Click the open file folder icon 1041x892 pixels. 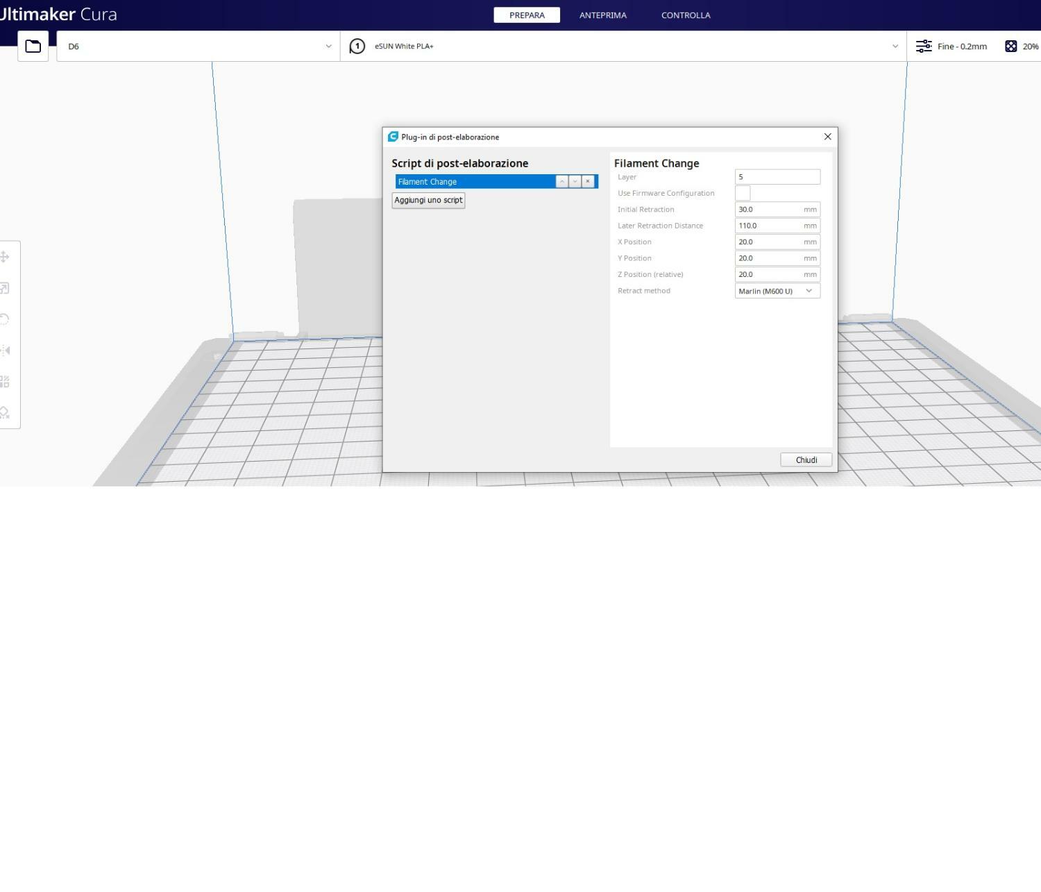33,47
